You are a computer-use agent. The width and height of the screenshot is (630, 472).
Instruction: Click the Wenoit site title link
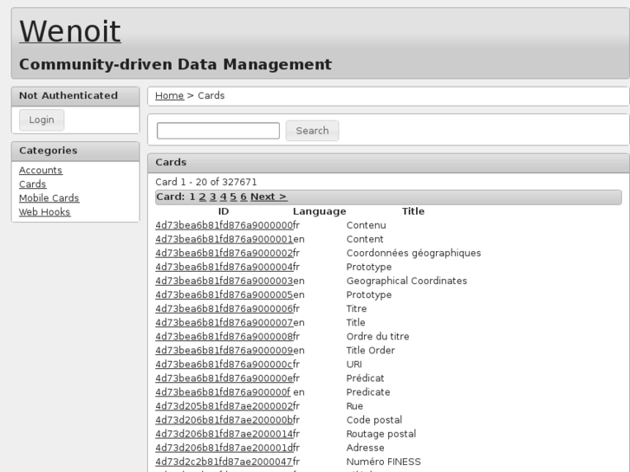coord(69,31)
